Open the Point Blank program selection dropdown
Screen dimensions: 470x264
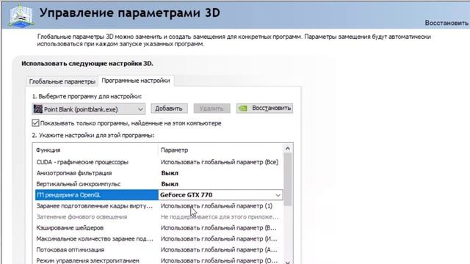point(88,109)
